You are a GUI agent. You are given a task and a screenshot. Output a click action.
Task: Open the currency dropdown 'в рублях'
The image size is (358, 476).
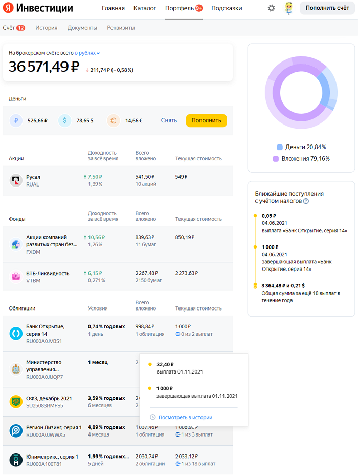(x=87, y=53)
